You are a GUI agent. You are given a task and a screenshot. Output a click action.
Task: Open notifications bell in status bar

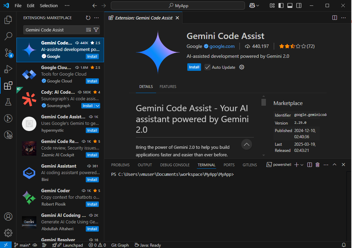click(x=344, y=245)
